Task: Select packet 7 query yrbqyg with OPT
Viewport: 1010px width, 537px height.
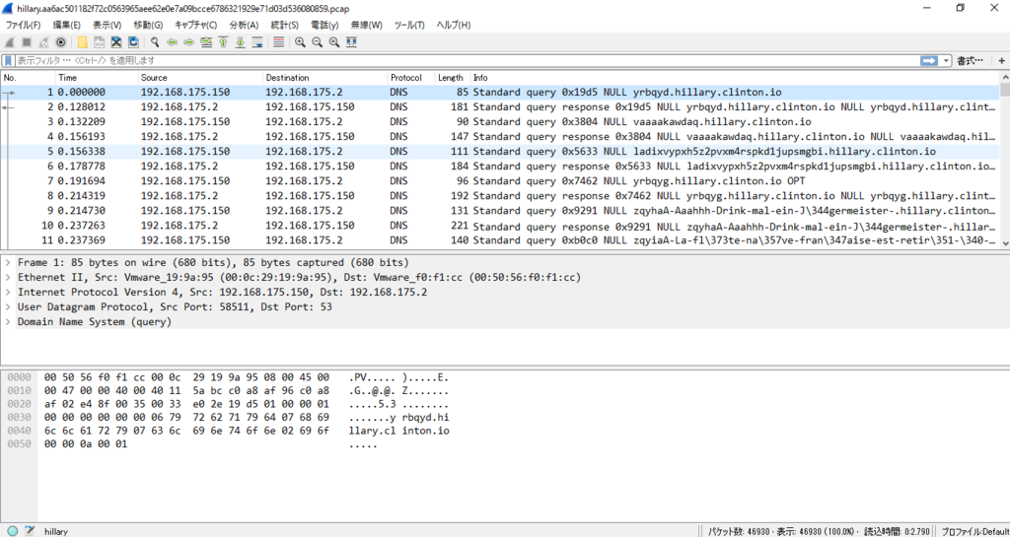Action: point(500,181)
